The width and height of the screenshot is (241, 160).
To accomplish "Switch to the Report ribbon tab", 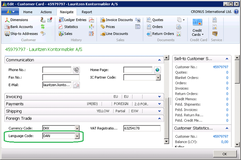I will [87, 12].
